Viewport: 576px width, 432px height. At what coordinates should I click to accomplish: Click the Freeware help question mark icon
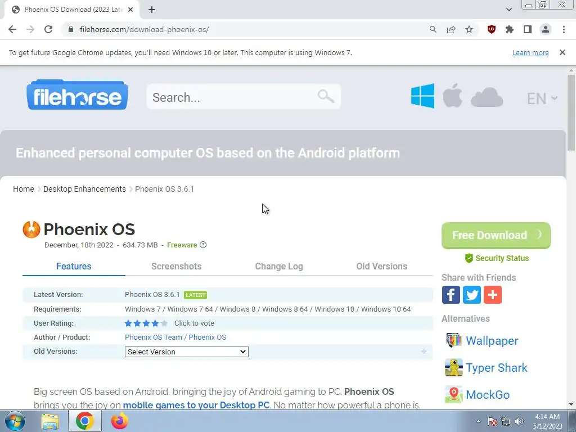coord(202,245)
